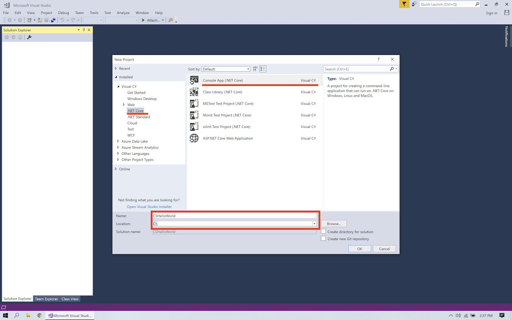This screenshot has width=512, height=320.
Task: Click the New Project toolbar icon
Action: tap(29, 20)
